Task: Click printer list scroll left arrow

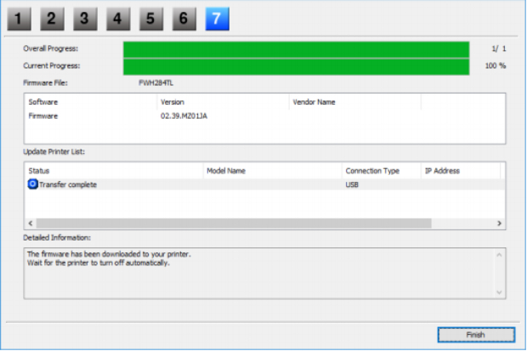Action: (31, 224)
